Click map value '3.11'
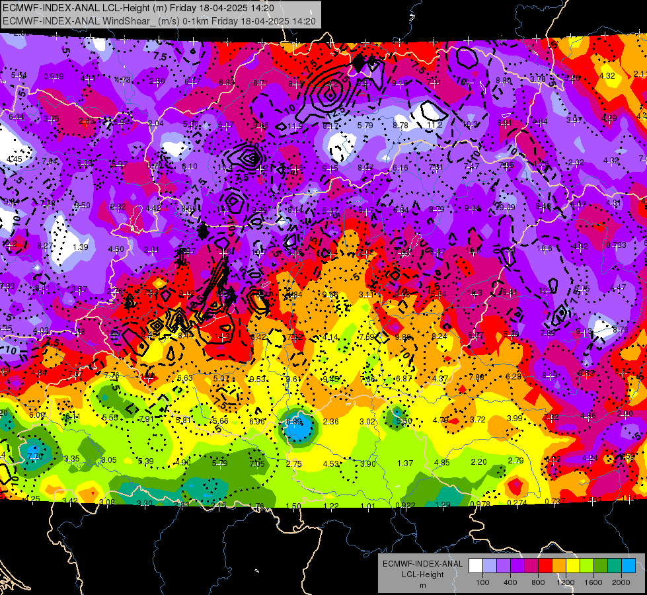The height and width of the screenshot is (595, 647). tap(366, 294)
